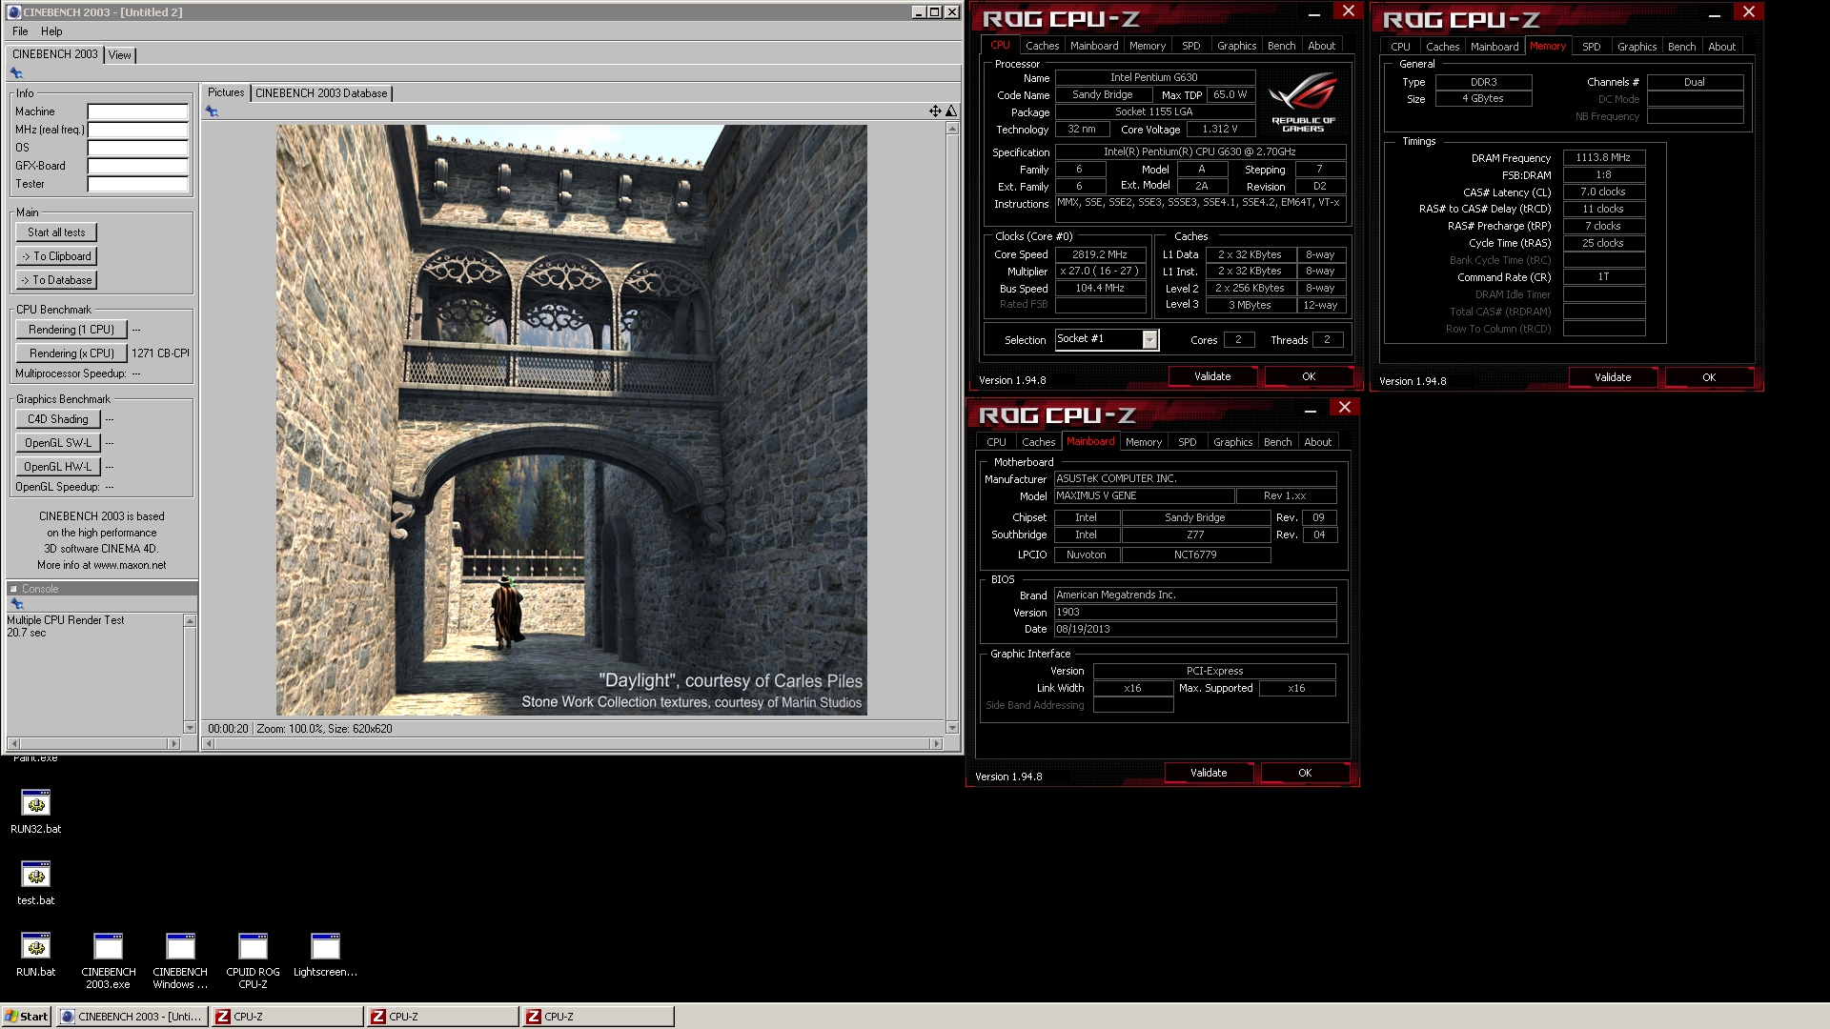Launch CINEBENCH 2003.exe desktop icon

point(108,960)
